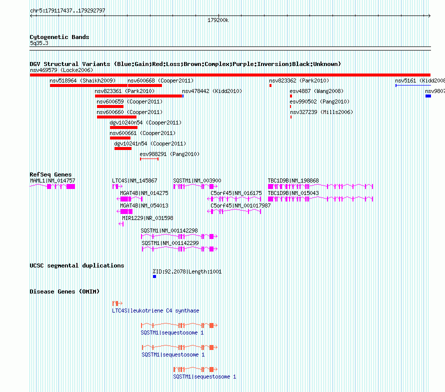Open LTC4S|NM_145867 RefSeq gene
This screenshot has width=445, height=392.
pos(134,180)
